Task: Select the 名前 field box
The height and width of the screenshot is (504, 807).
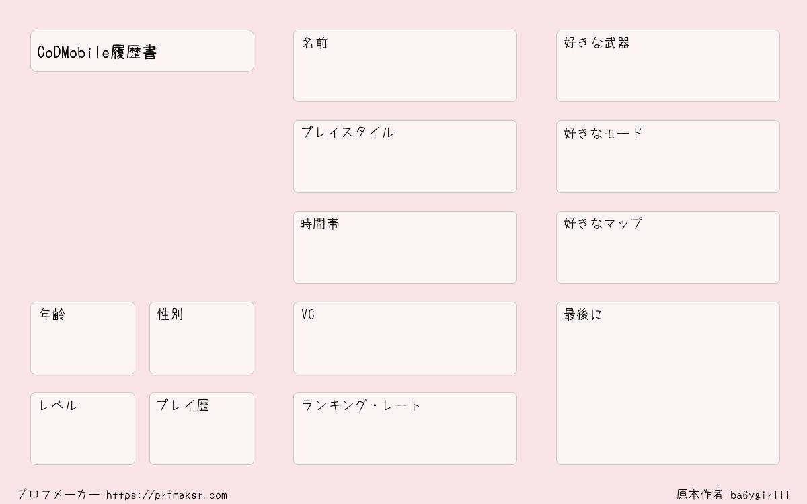Action: 405,66
